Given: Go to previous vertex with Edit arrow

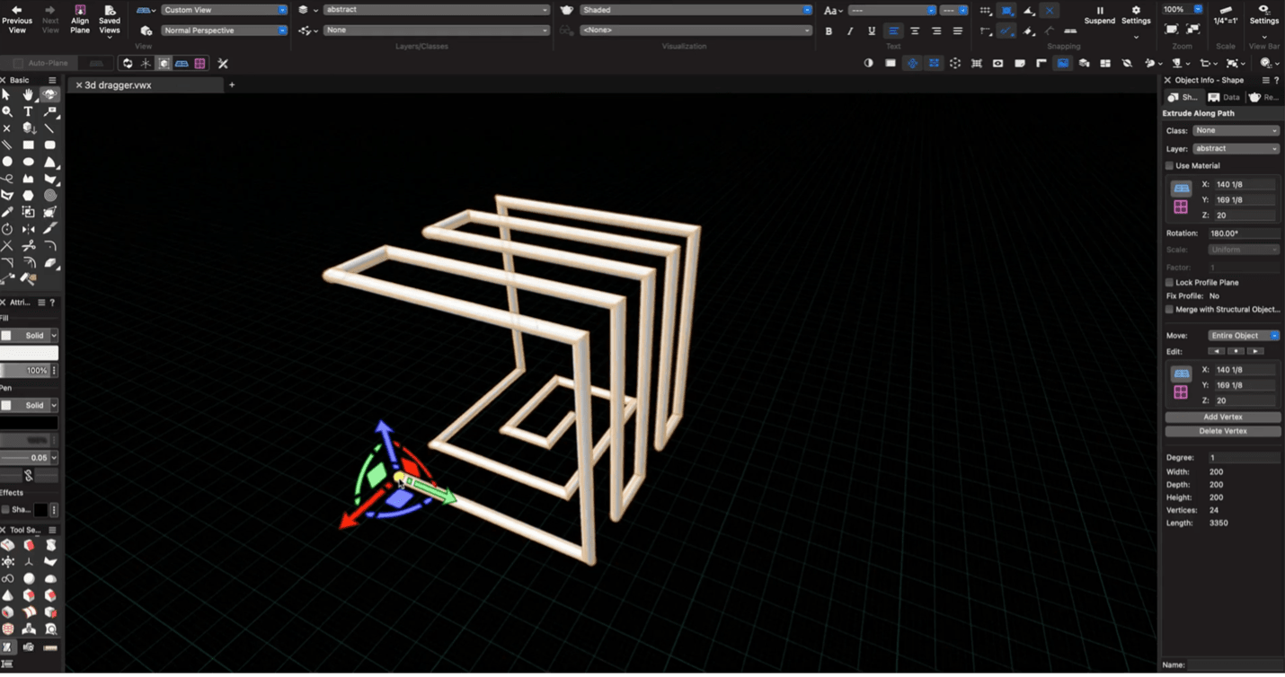Looking at the screenshot, I should [x=1217, y=351].
